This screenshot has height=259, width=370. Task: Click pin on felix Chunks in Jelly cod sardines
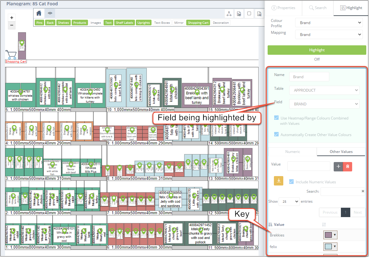coord(171,196)
